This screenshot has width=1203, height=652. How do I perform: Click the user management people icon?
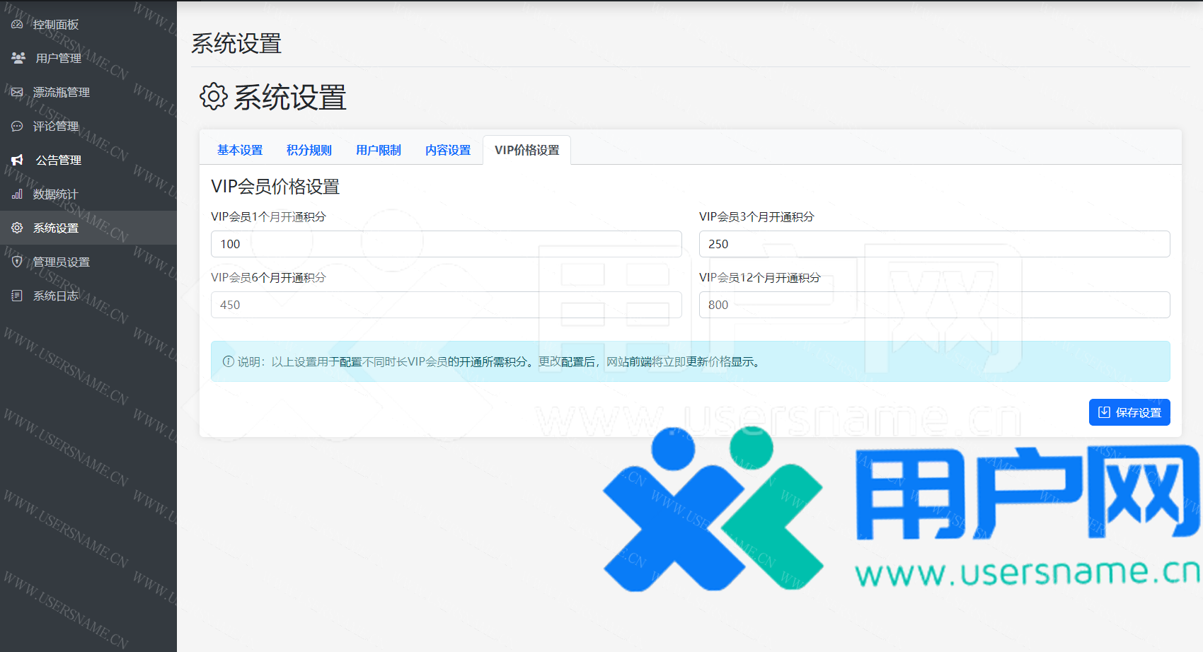click(x=18, y=58)
